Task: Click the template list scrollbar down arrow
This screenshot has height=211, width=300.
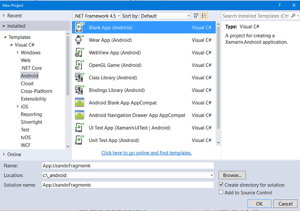Action: 218,143
